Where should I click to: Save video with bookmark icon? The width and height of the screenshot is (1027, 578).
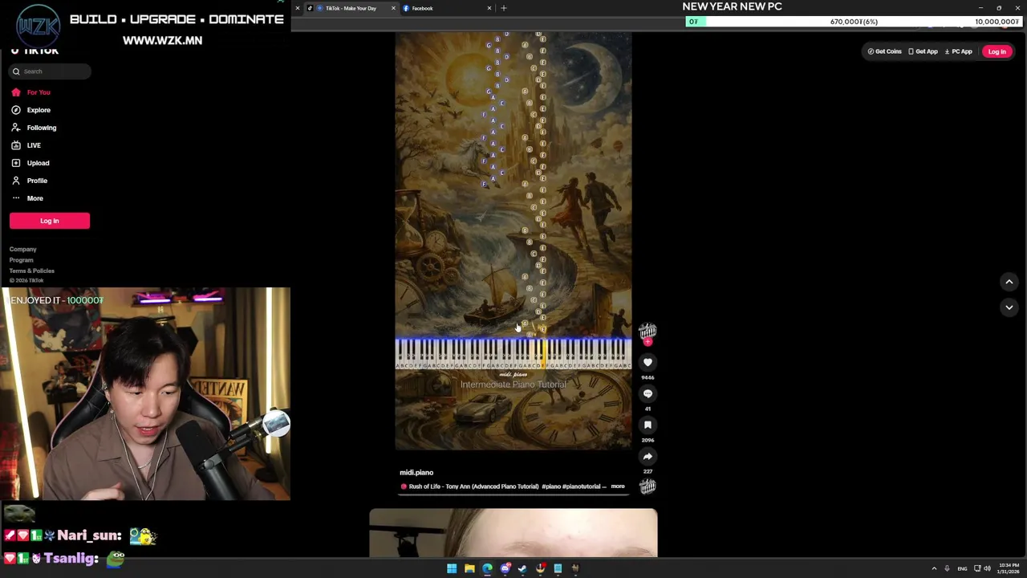click(x=647, y=425)
